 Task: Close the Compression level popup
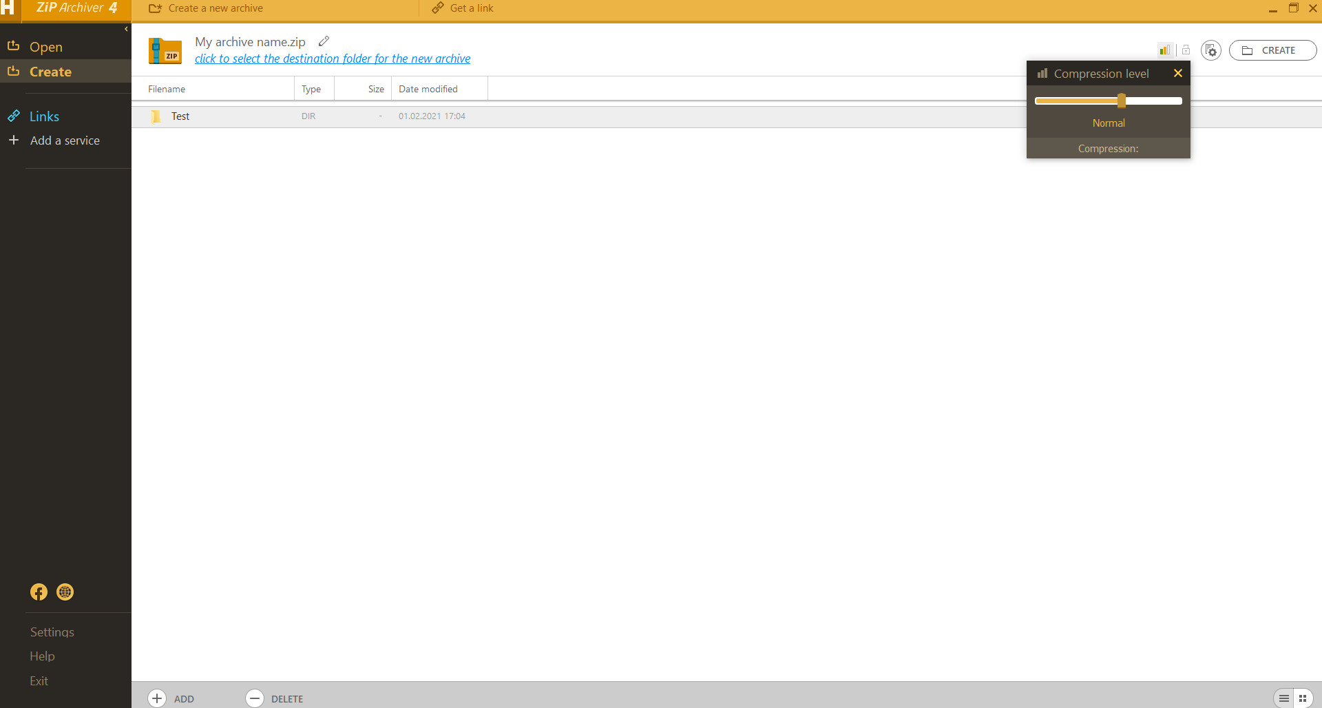click(1178, 73)
